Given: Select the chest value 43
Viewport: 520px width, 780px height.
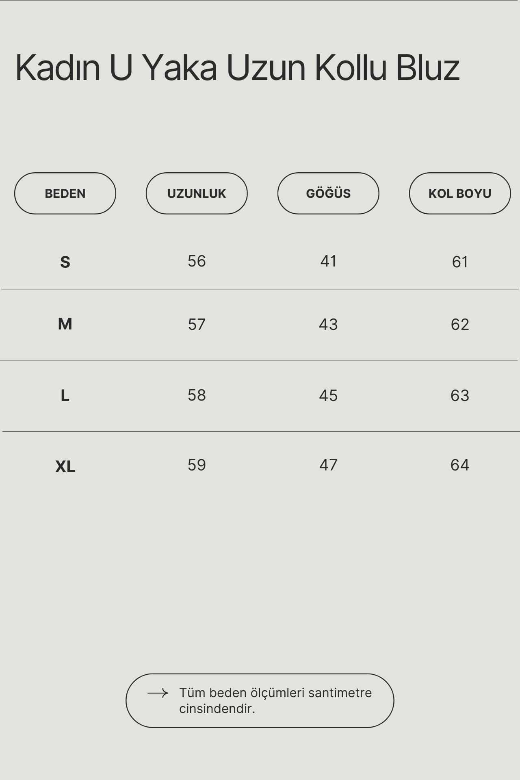Looking at the screenshot, I should [x=328, y=324].
